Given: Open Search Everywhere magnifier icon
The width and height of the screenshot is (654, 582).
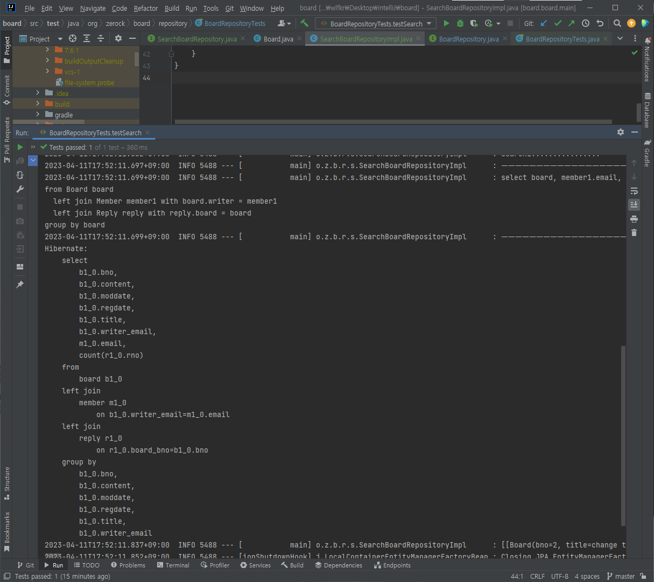Looking at the screenshot, I should point(617,23).
